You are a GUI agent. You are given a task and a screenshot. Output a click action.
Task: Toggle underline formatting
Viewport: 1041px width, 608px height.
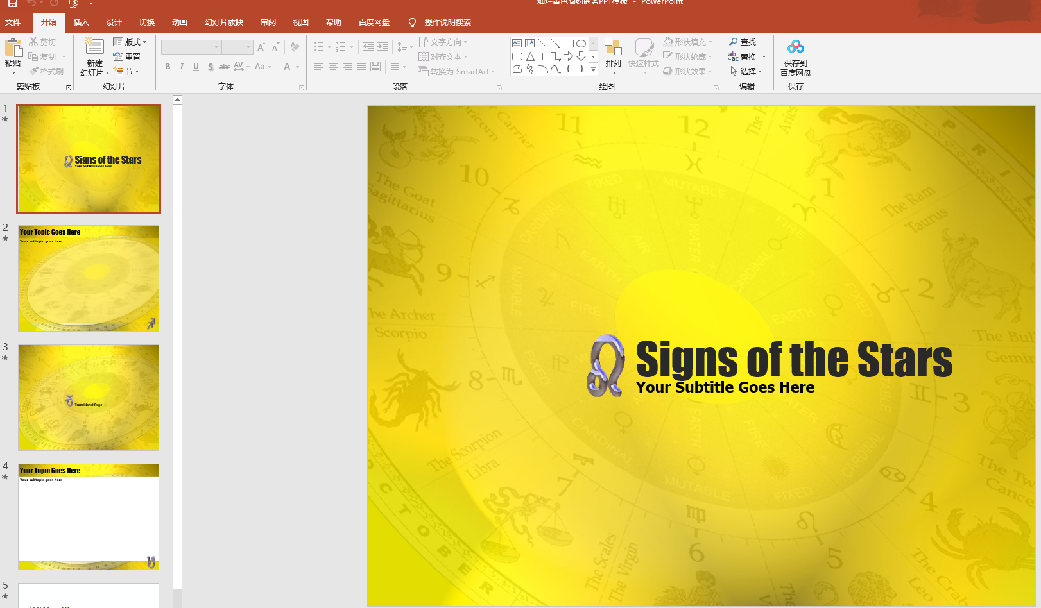point(196,67)
